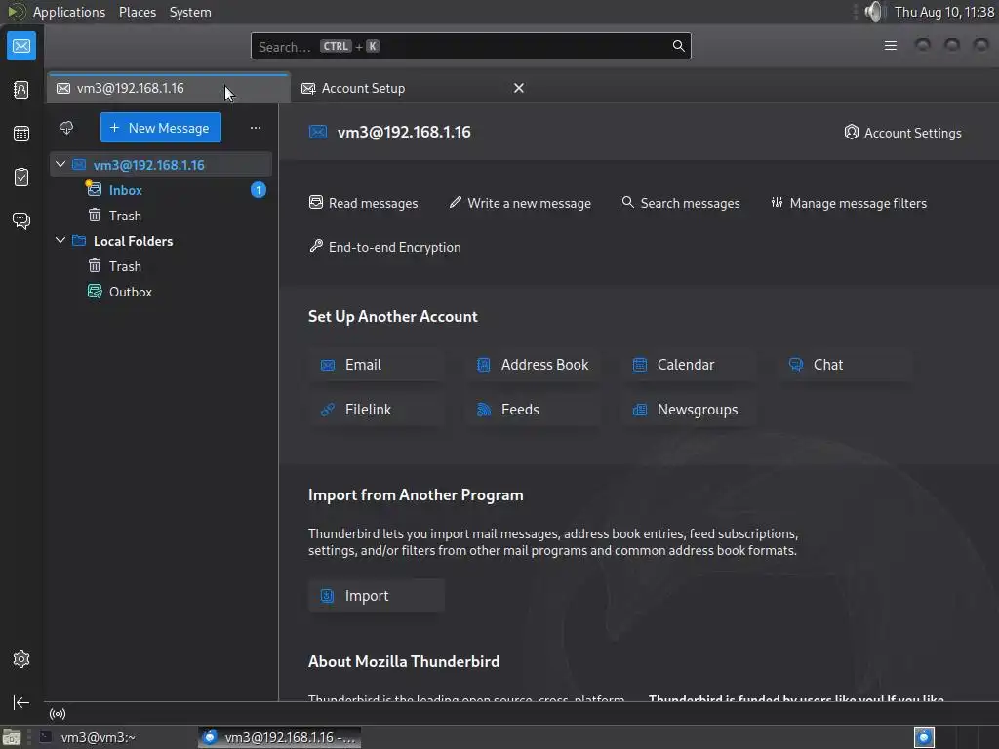Open the Places menu
Image resolution: width=999 pixels, height=749 pixels.
[x=137, y=12]
